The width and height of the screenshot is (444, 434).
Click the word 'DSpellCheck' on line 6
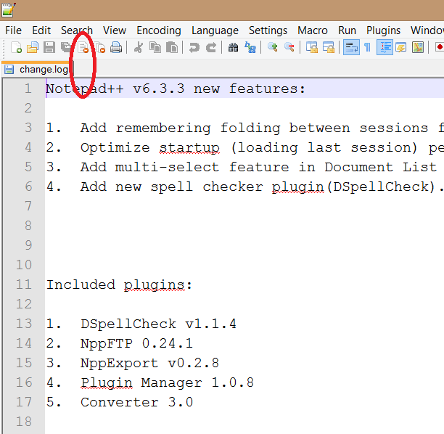383,187
